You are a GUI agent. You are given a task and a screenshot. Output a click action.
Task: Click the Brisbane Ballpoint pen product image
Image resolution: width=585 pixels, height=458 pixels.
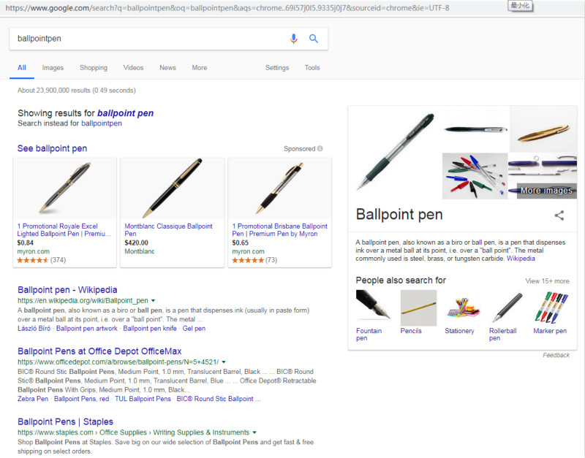pyautogui.click(x=280, y=188)
